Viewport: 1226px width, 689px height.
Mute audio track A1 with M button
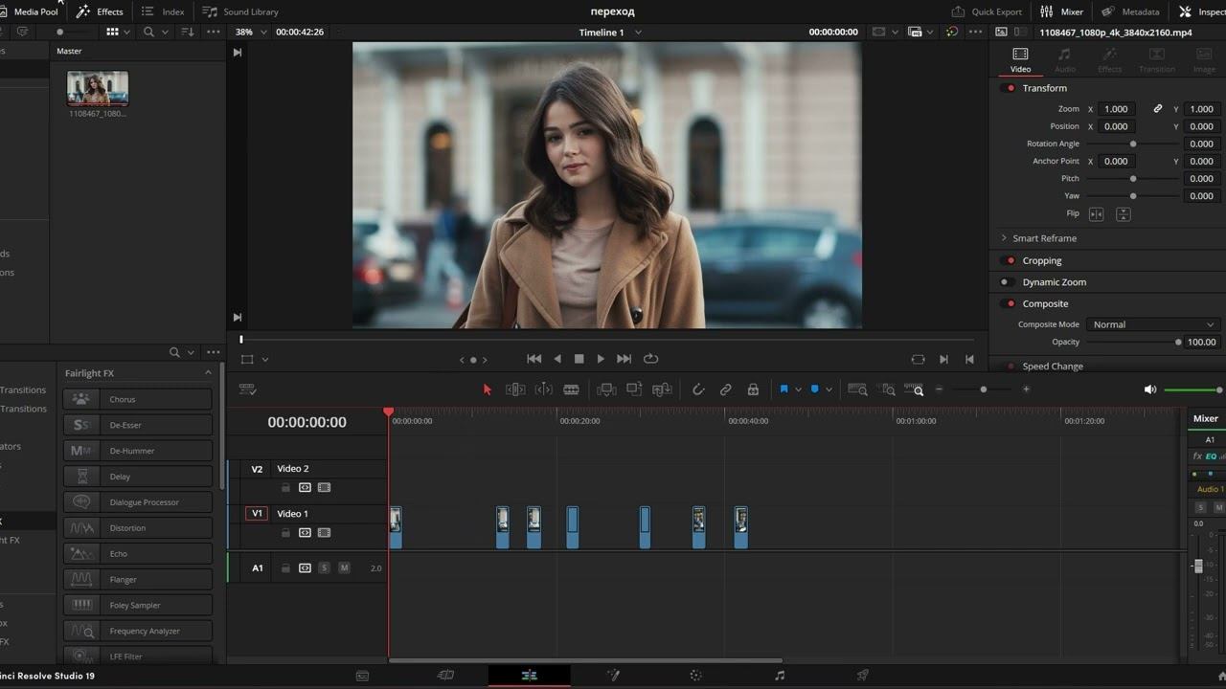(x=344, y=568)
